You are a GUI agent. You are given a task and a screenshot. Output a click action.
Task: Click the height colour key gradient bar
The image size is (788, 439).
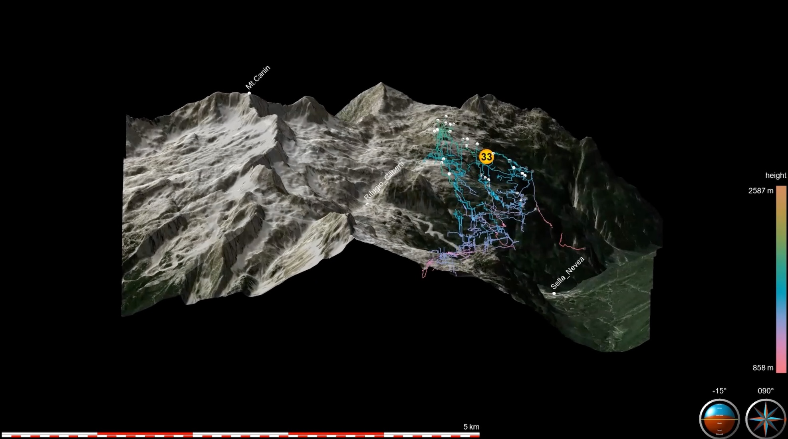tap(781, 279)
